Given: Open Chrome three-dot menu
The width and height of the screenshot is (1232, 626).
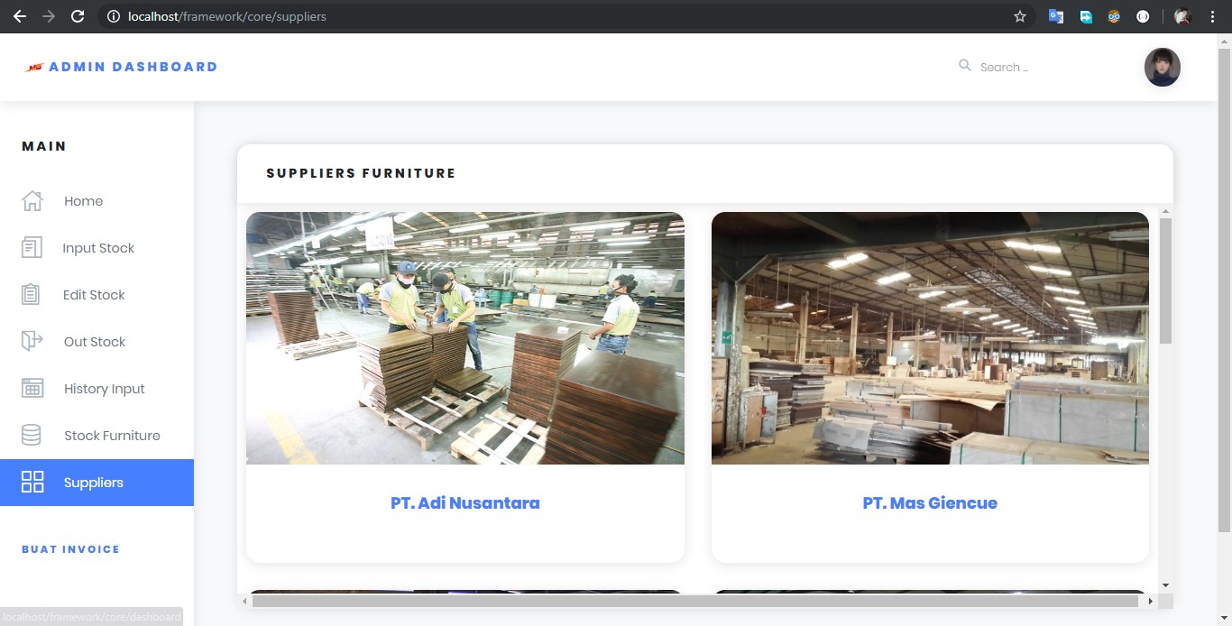Looking at the screenshot, I should pyautogui.click(x=1212, y=16).
